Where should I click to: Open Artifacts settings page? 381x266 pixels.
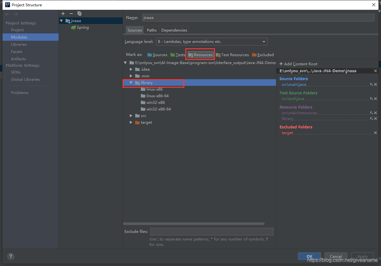point(18,59)
